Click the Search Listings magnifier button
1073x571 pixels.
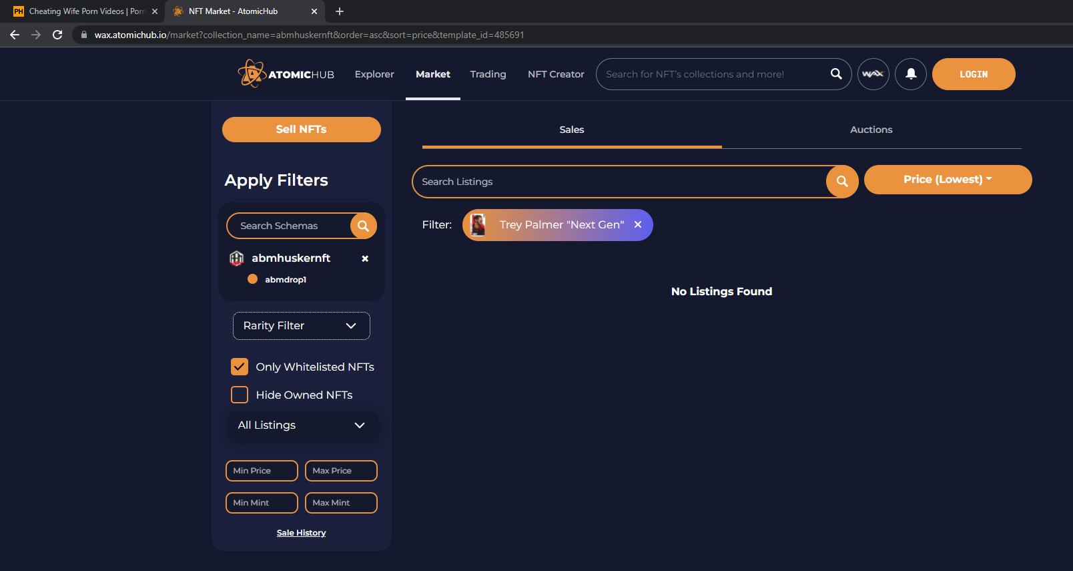[842, 182]
